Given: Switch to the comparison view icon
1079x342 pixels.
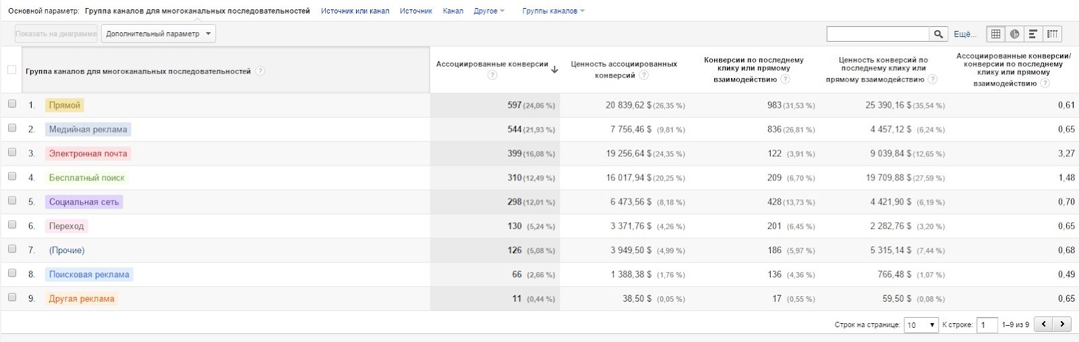Looking at the screenshot, I should 1052,34.
